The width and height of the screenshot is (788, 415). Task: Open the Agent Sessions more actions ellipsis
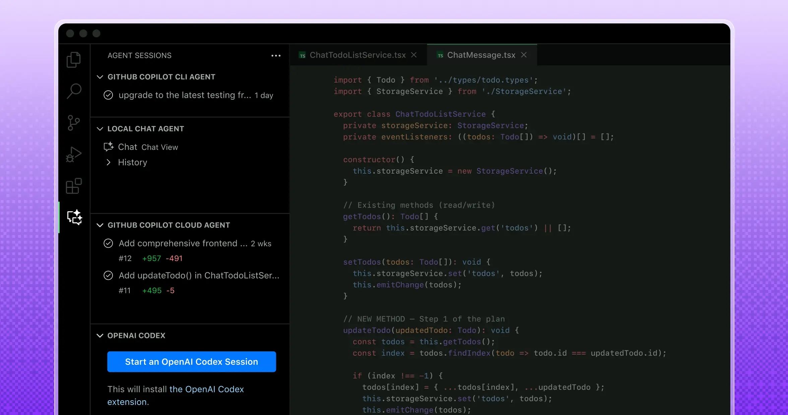click(x=276, y=56)
